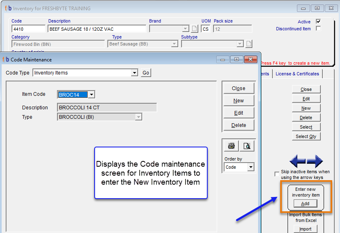Screen dimensions: 340x233
Task: Minimize the Code Maintenance window
Action: 224,59
